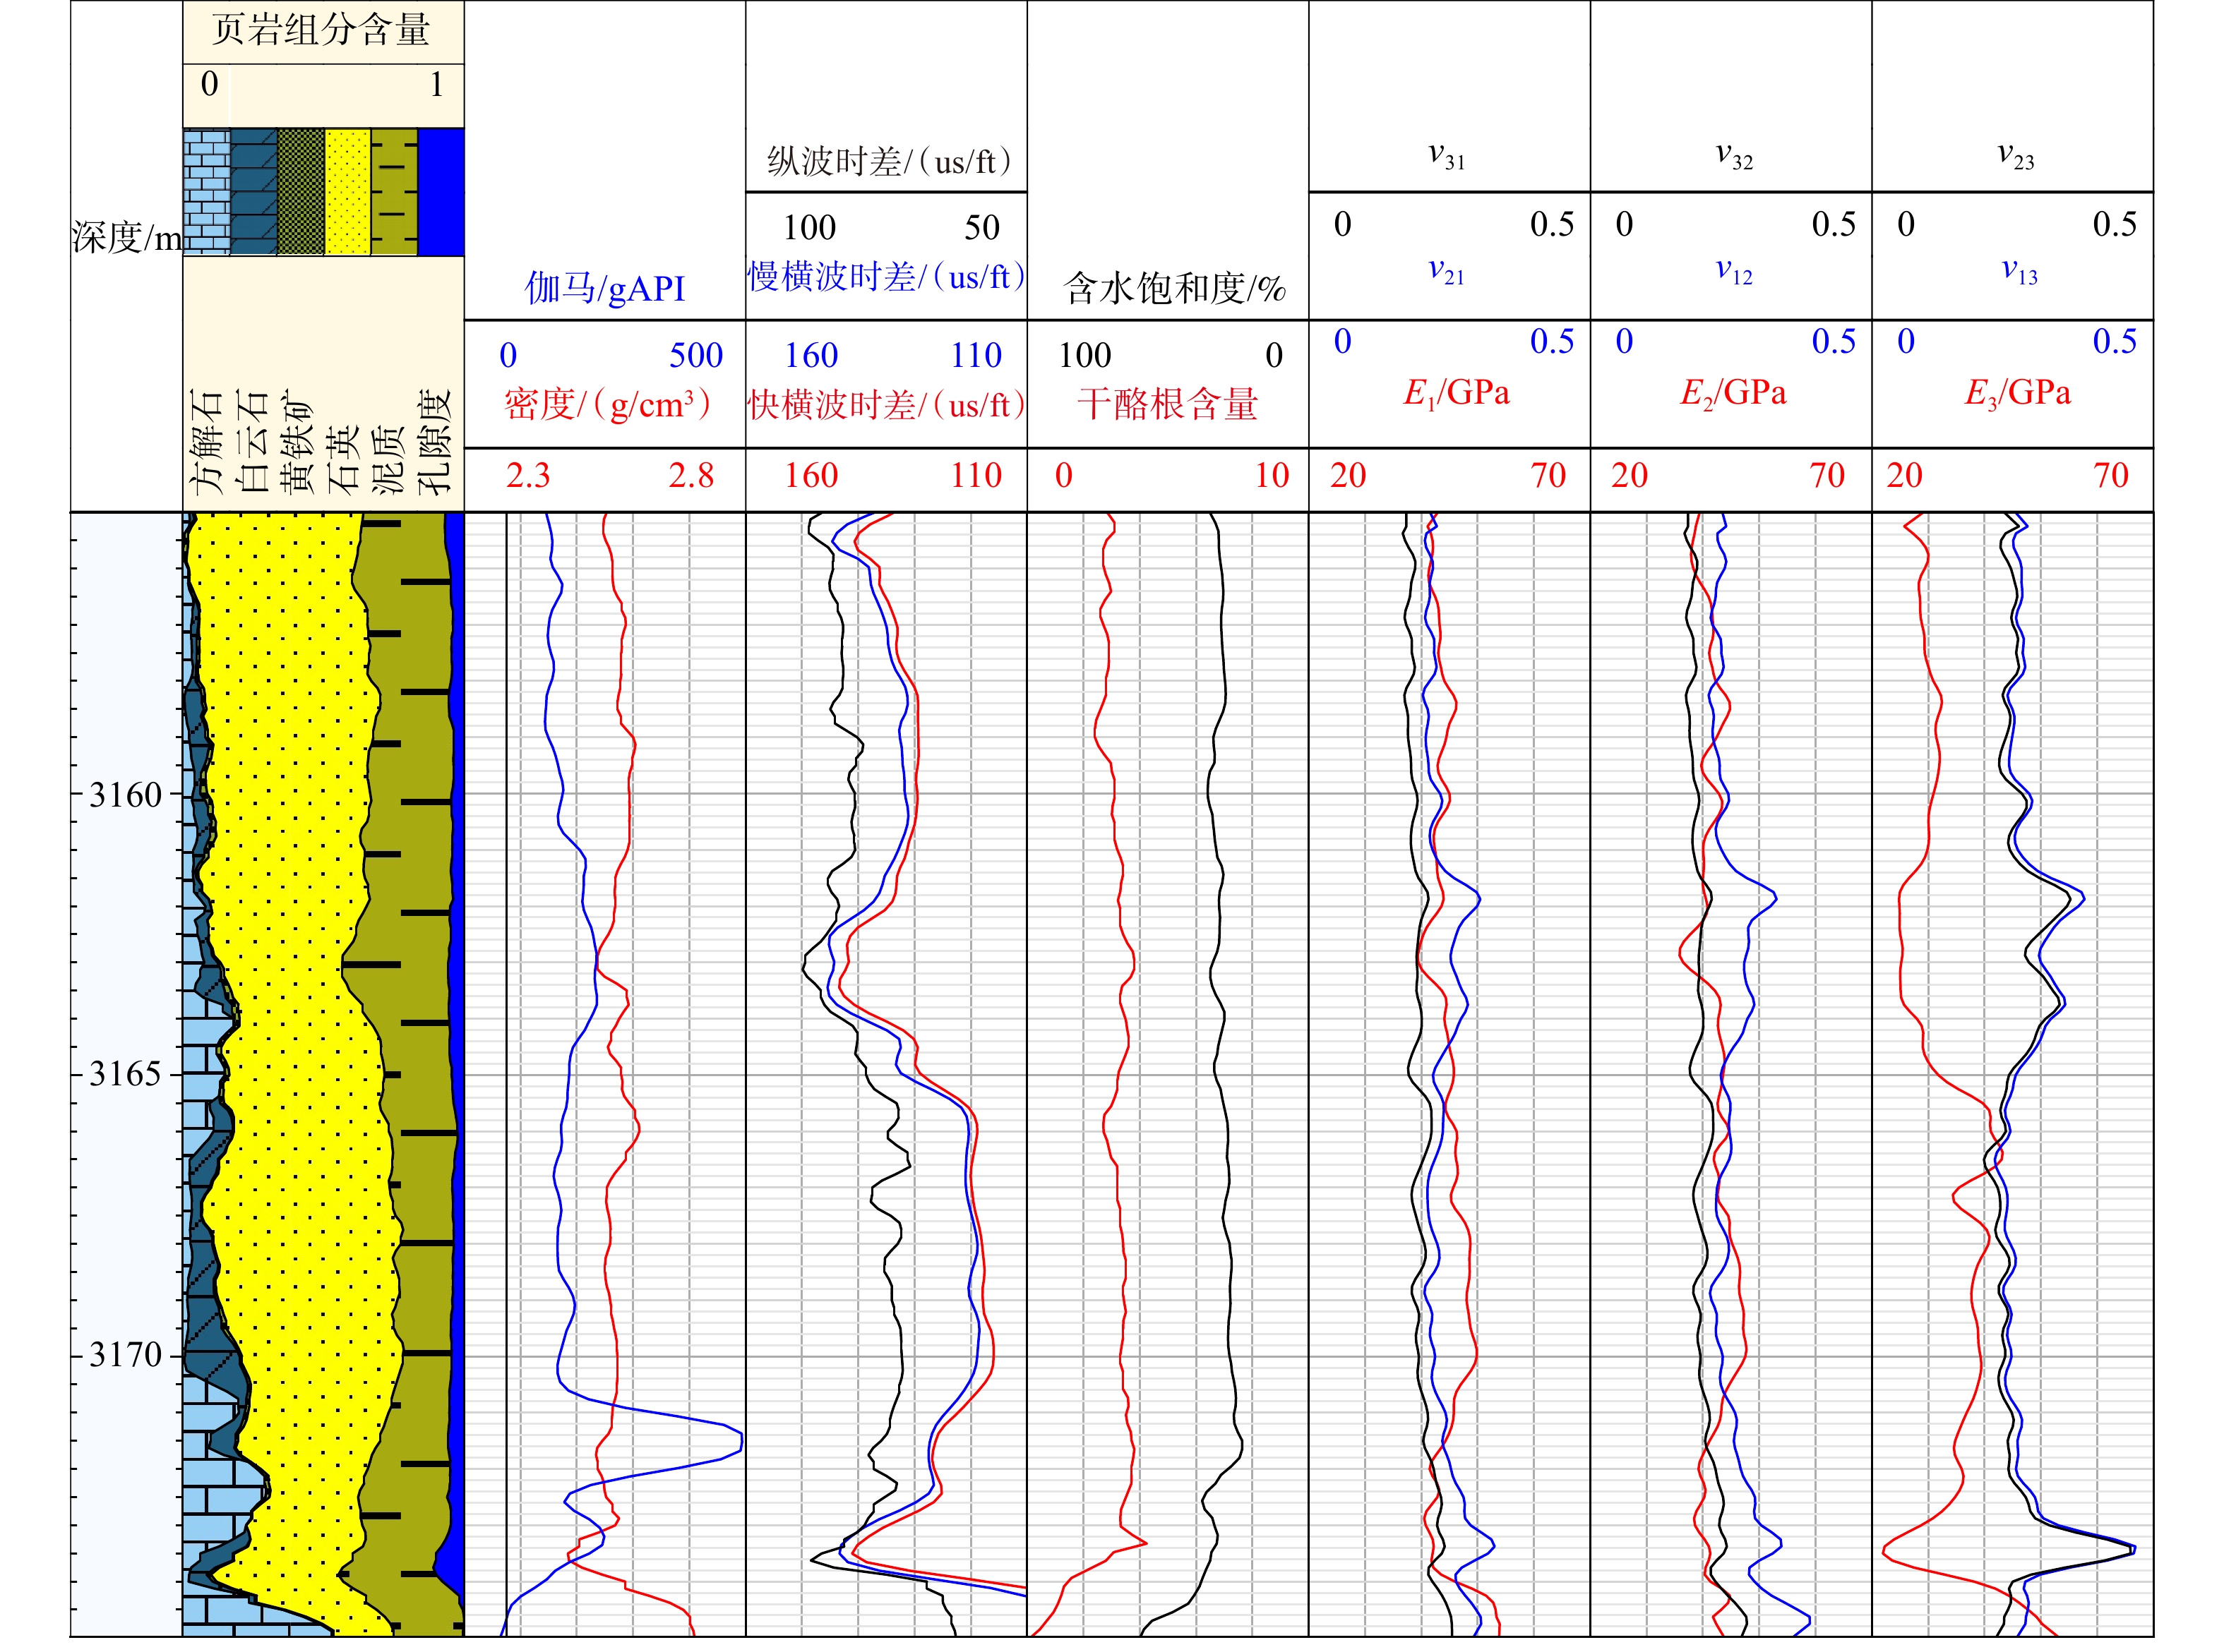The image size is (2224, 1652).
Task: Click the calcite light-blue brick legend swatch
Action: 206,191
